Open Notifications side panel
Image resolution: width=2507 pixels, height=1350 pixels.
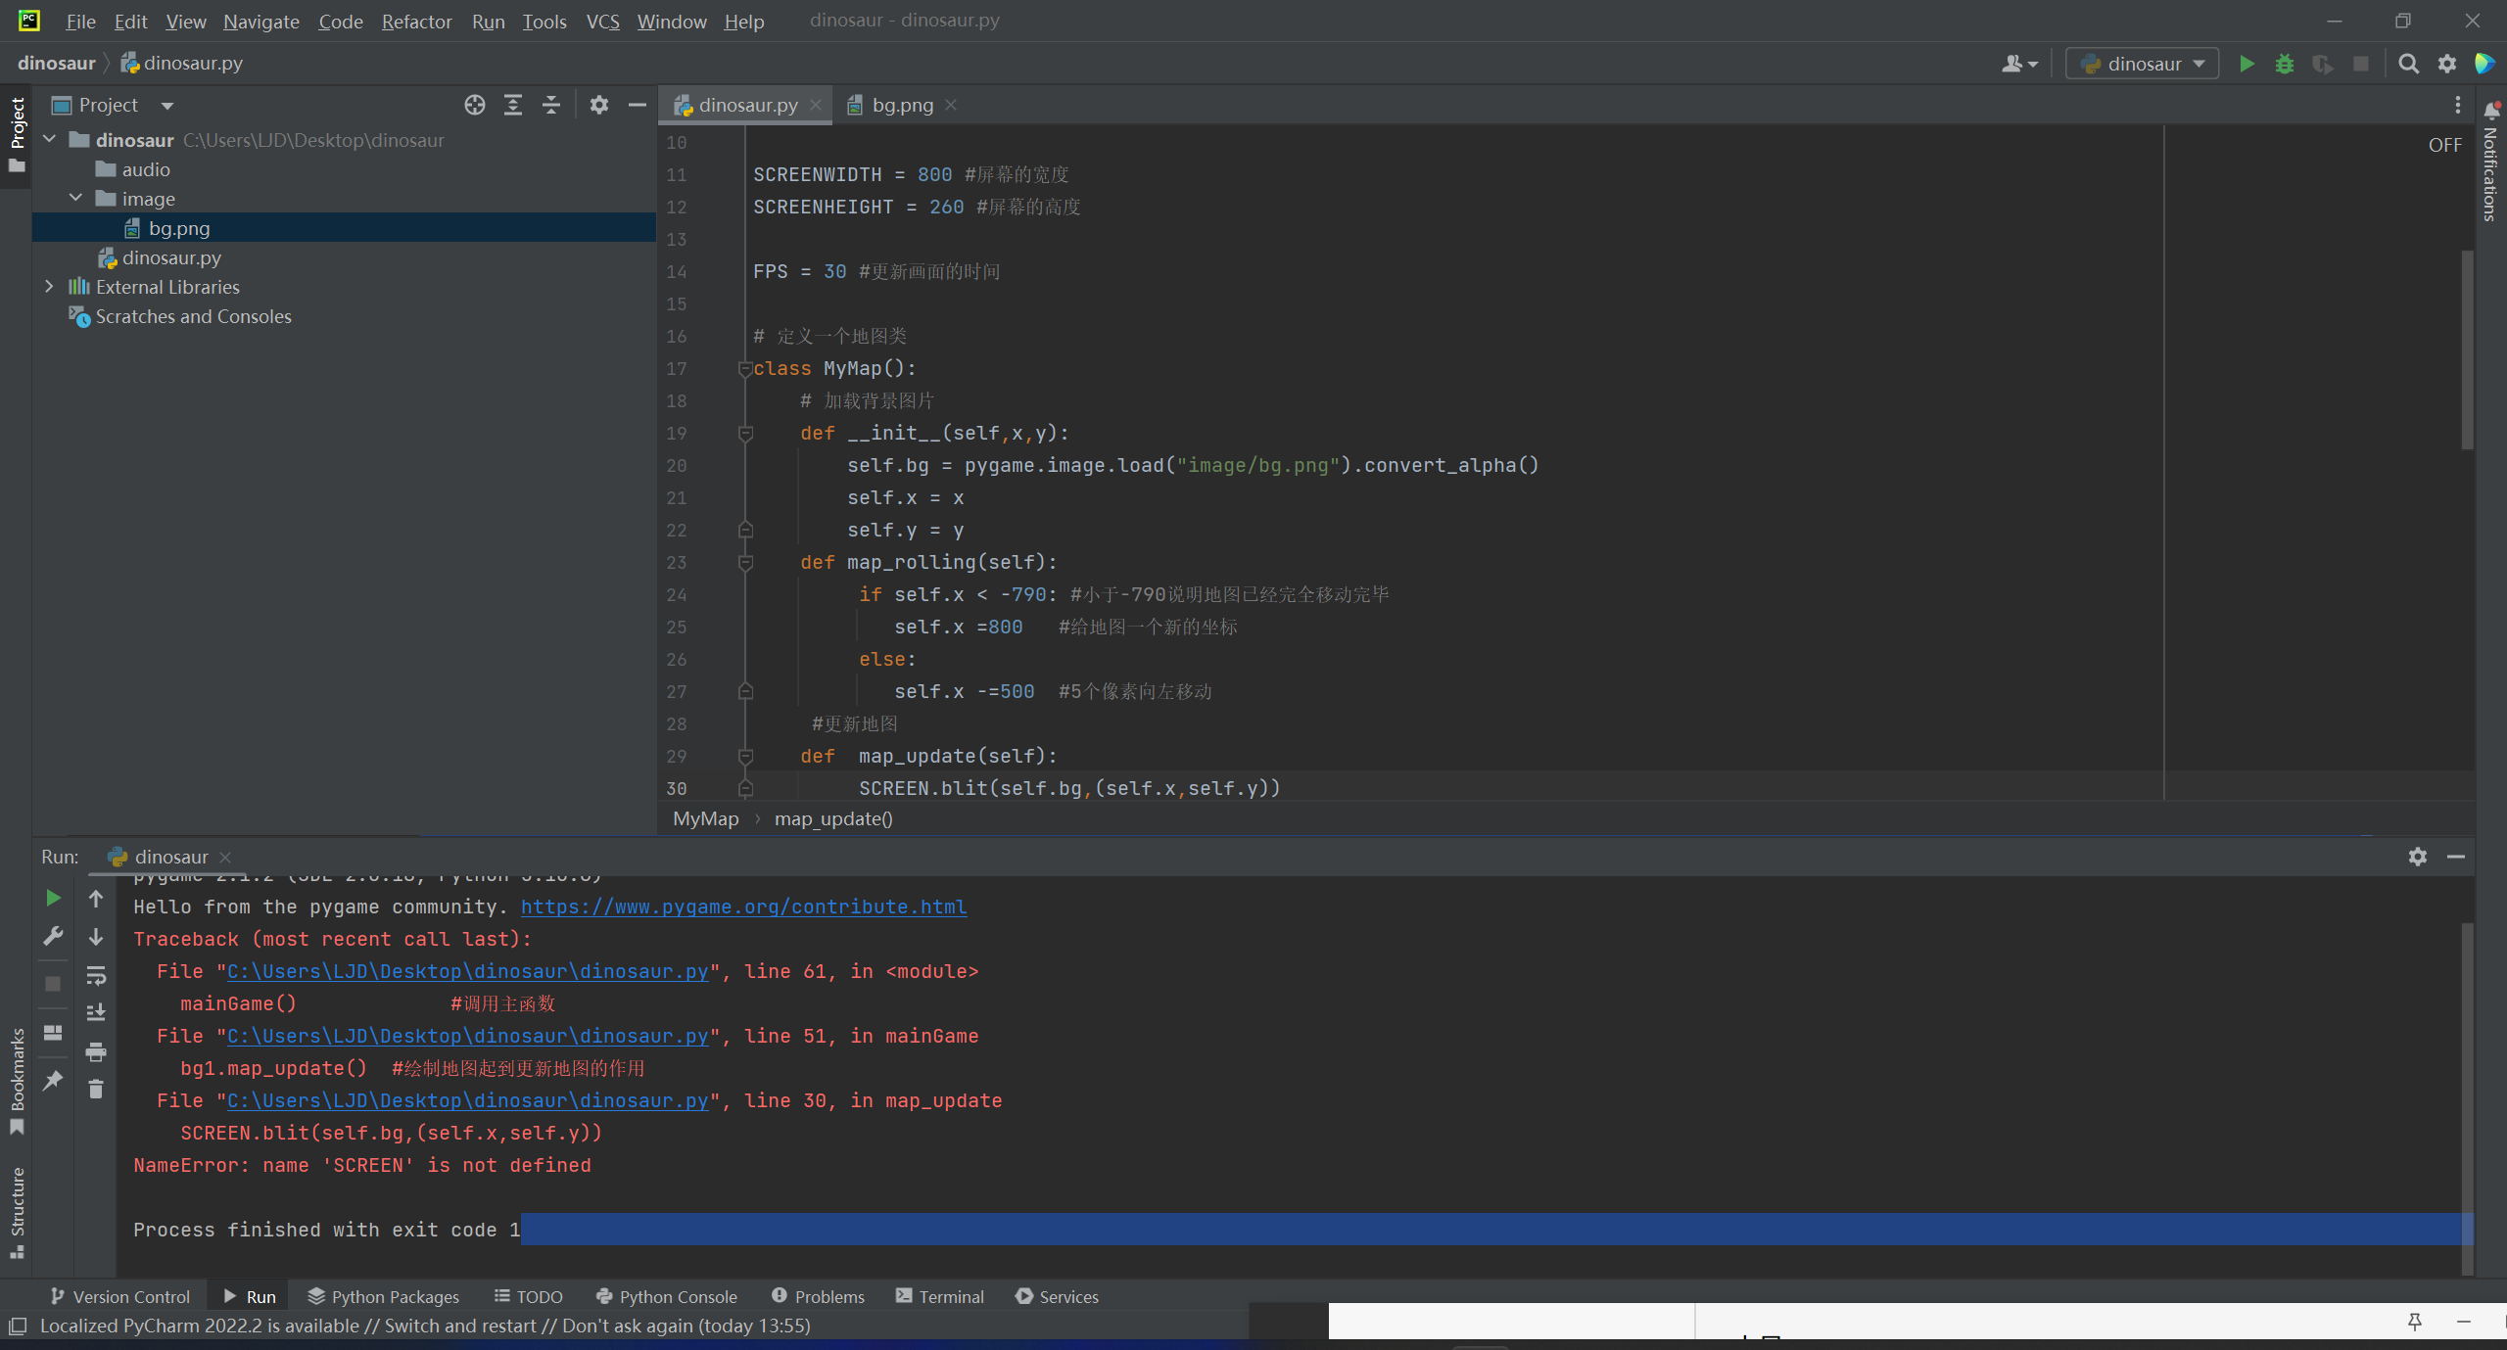click(2491, 162)
